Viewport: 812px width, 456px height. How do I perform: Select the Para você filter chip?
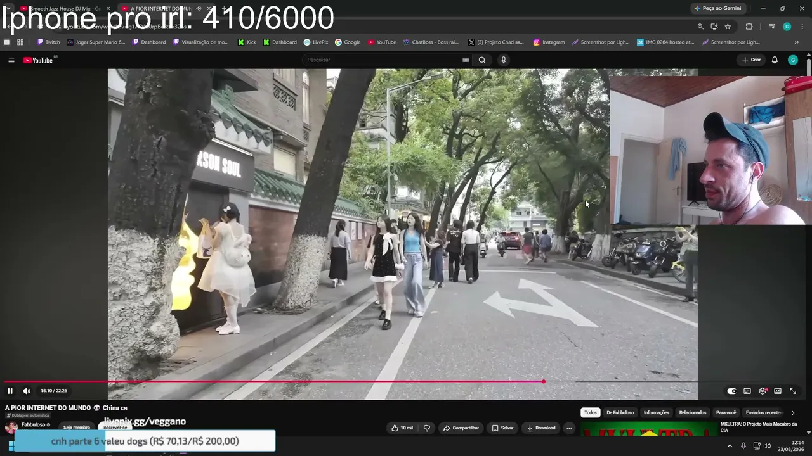coord(726,413)
